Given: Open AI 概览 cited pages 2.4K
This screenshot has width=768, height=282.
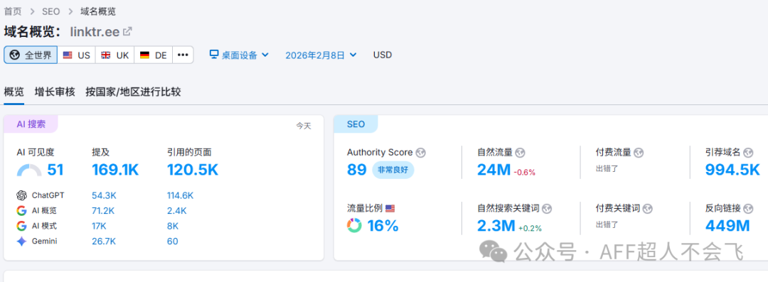Looking at the screenshot, I should click(x=176, y=210).
